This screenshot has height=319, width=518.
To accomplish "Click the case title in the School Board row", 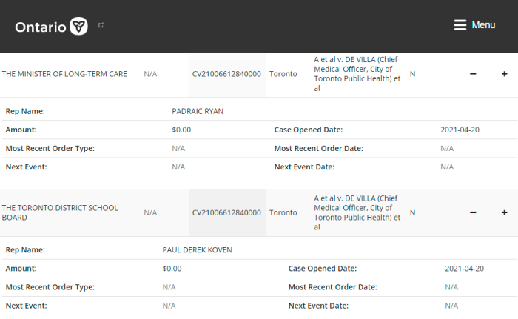I will coord(357,212).
